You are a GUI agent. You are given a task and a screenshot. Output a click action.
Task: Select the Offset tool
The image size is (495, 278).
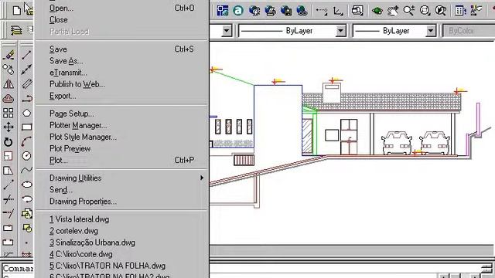[9, 98]
